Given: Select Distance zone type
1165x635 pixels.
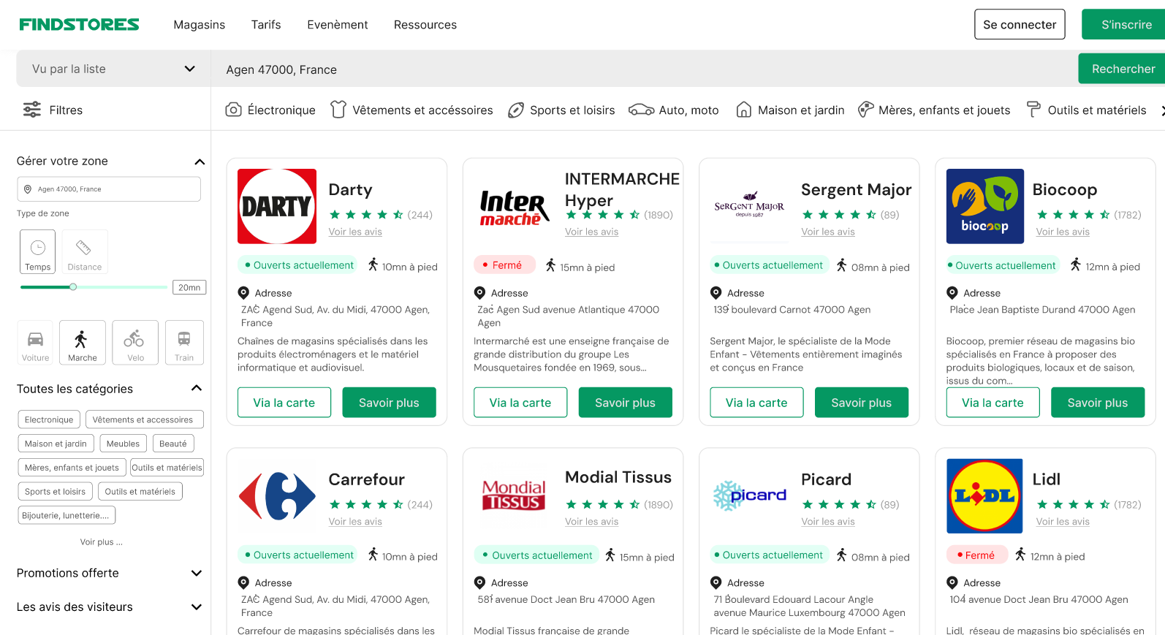Looking at the screenshot, I should (85, 252).
